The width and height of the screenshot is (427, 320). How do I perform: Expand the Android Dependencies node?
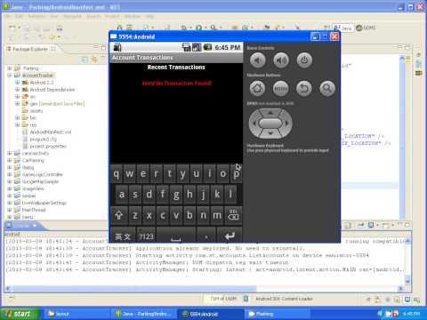click(17, 90)
